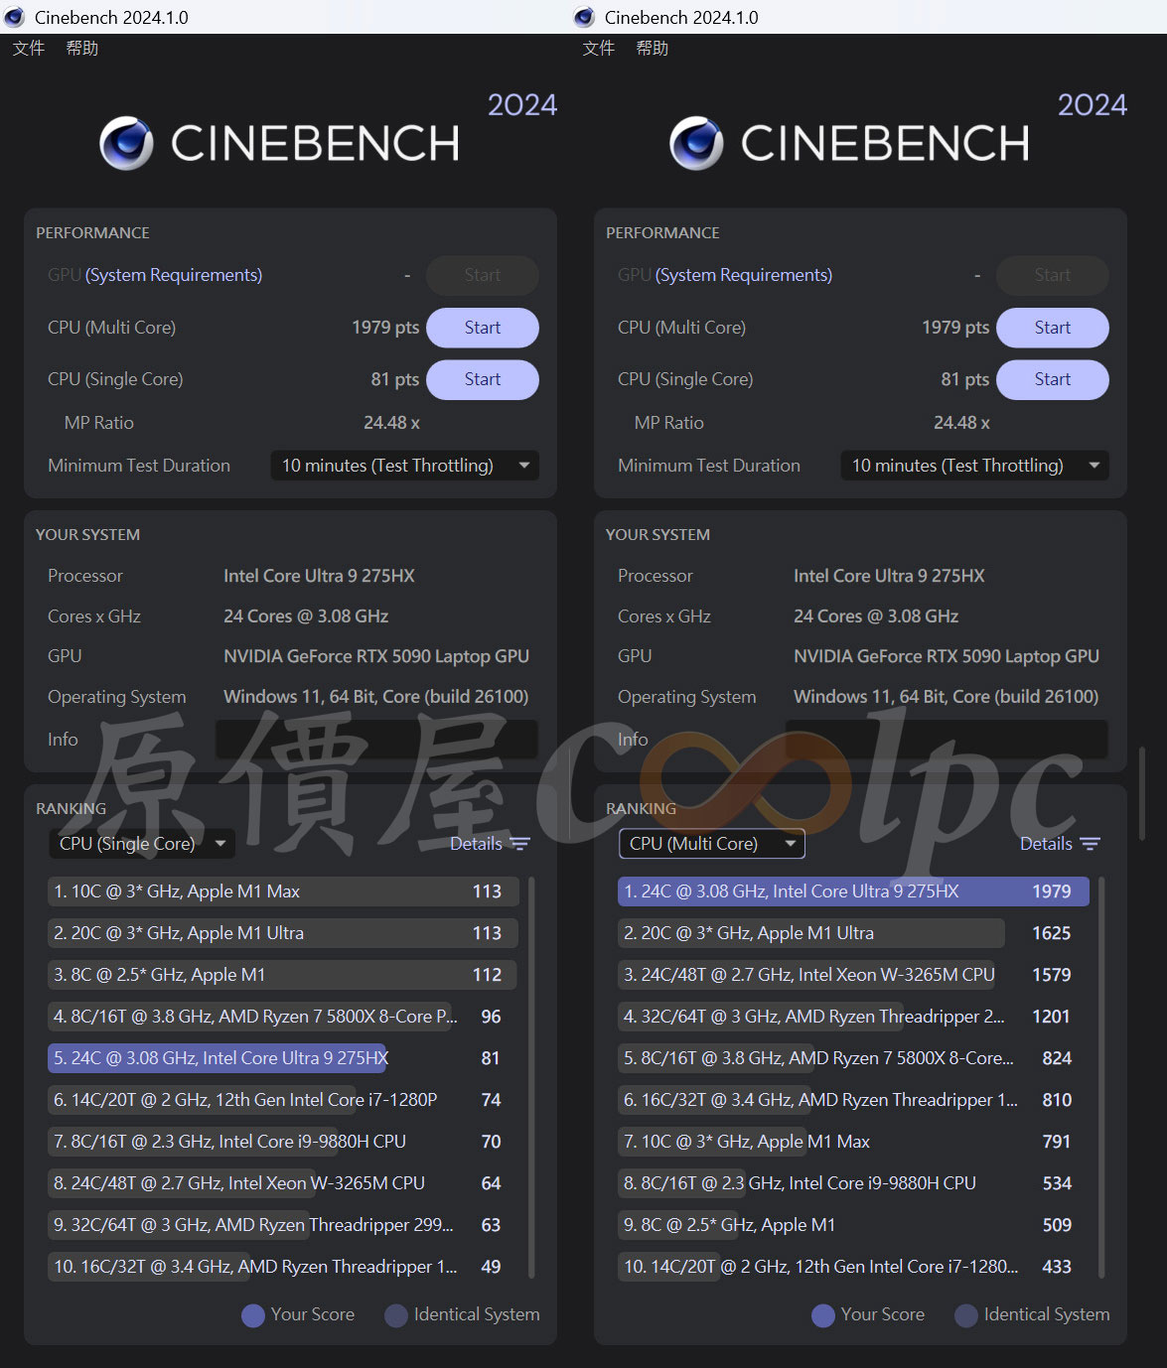The height and width of the screenshot is (1368, 1167).
Task: Select the Threadripper row scoring 49
Action: 283,1267
